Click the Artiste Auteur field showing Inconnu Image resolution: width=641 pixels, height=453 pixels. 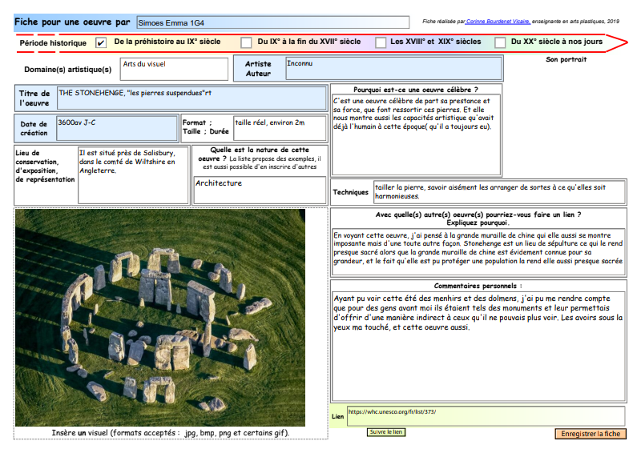point(393,69)
